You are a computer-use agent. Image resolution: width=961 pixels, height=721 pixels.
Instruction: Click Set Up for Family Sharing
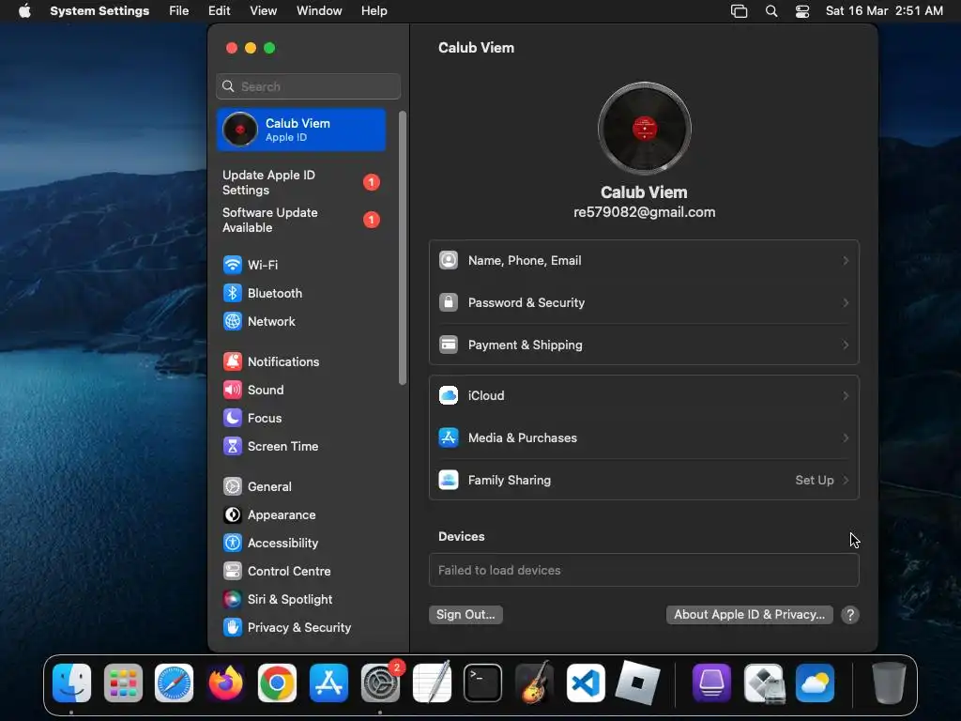[x=822, y=481]
